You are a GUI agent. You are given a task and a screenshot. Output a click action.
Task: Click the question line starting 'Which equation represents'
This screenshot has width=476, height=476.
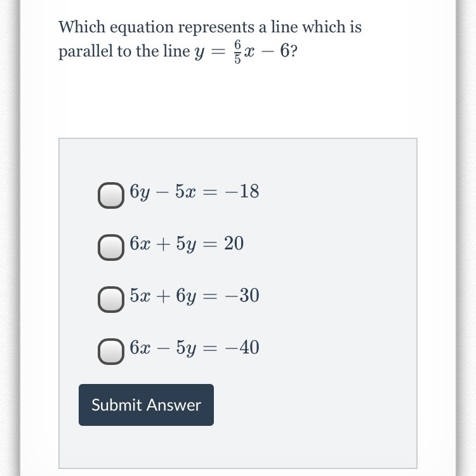[209, 27]
